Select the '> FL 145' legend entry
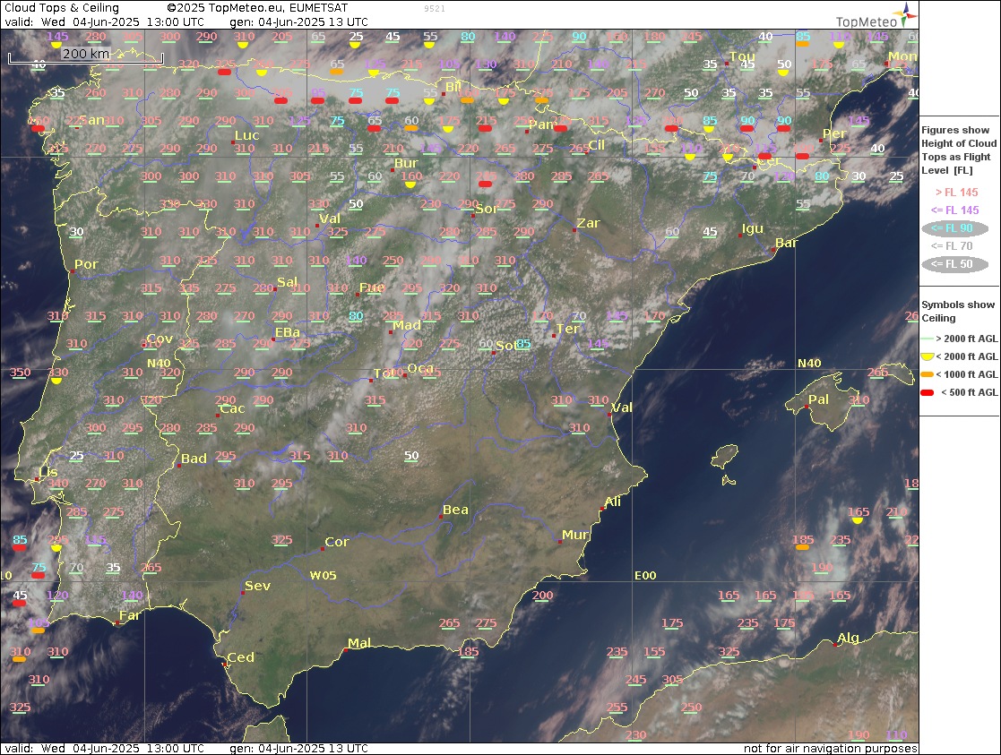 click(956, 192)
